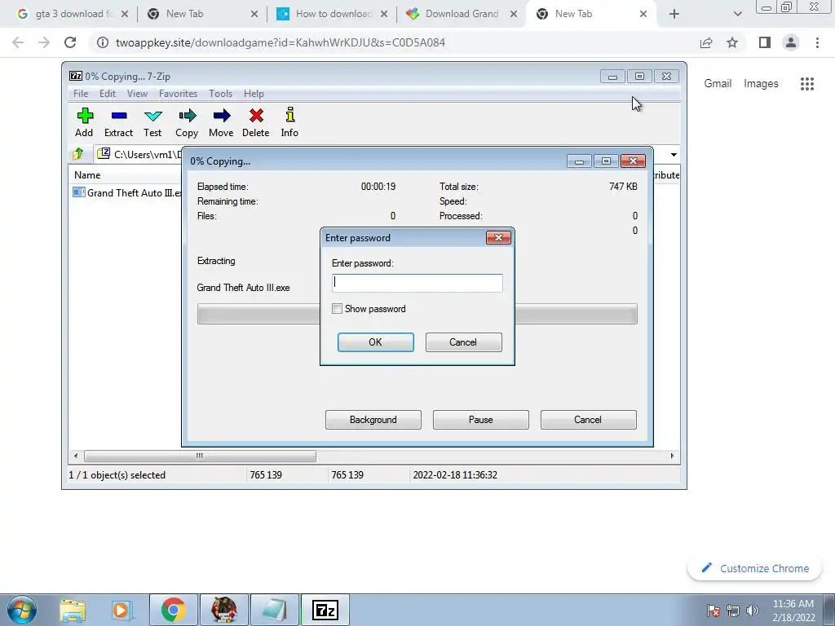Open the Favorites menu in 7-Zip
Viewport: 835px width, 626px height.
178,94
